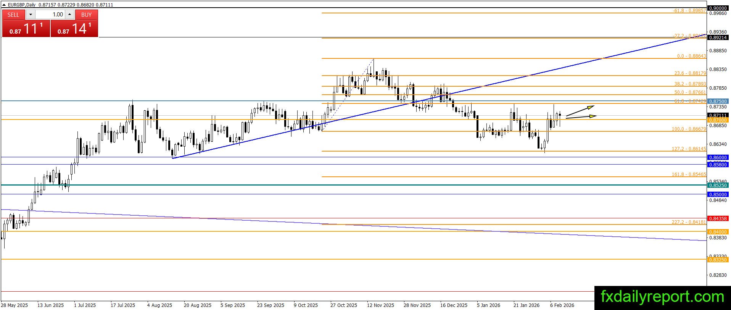Click the red SELL button
731x310 pixels.
coord(13,15)
